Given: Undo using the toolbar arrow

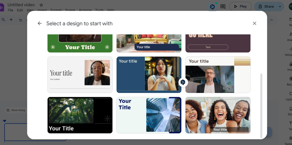Looking at the screenshot, I should 21,20.
